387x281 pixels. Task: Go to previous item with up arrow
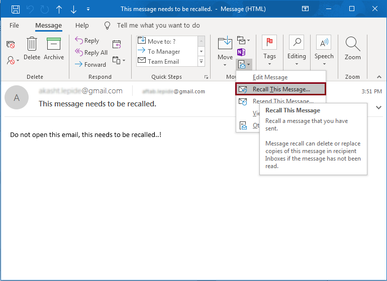tap(59, 9)
